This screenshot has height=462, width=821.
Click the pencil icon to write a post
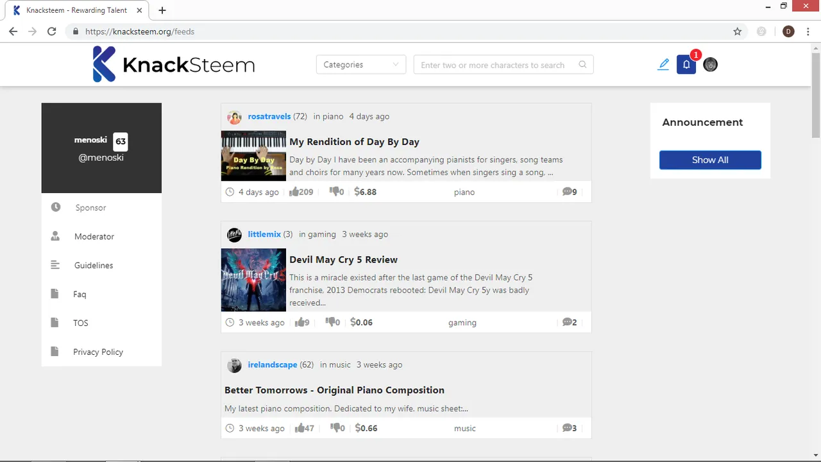pos(663,64)
